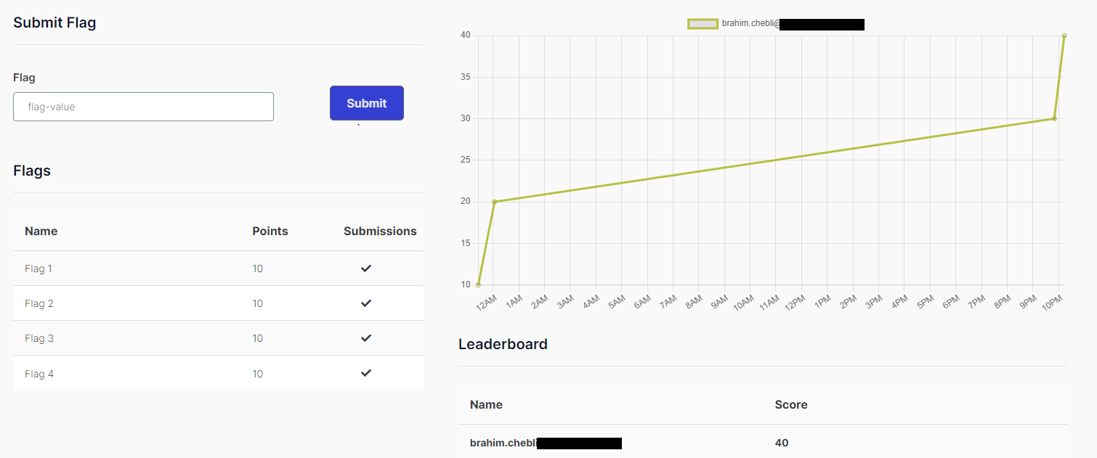
Task: Click the Flag 1 submission checkmark
Action: [366, 269]
